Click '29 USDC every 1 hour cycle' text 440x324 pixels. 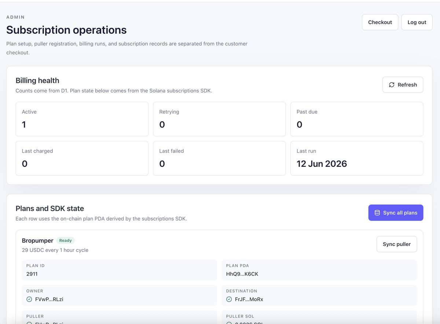55,250
